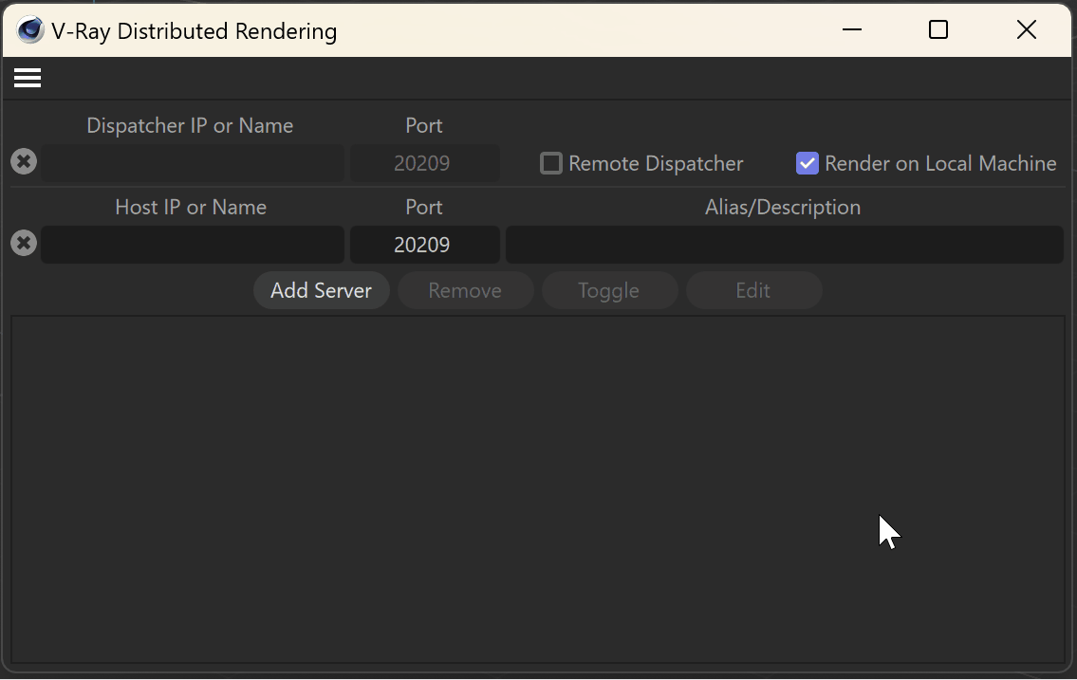Click the Toggle server button
1077x680 pixels.
tap(609, 290)
